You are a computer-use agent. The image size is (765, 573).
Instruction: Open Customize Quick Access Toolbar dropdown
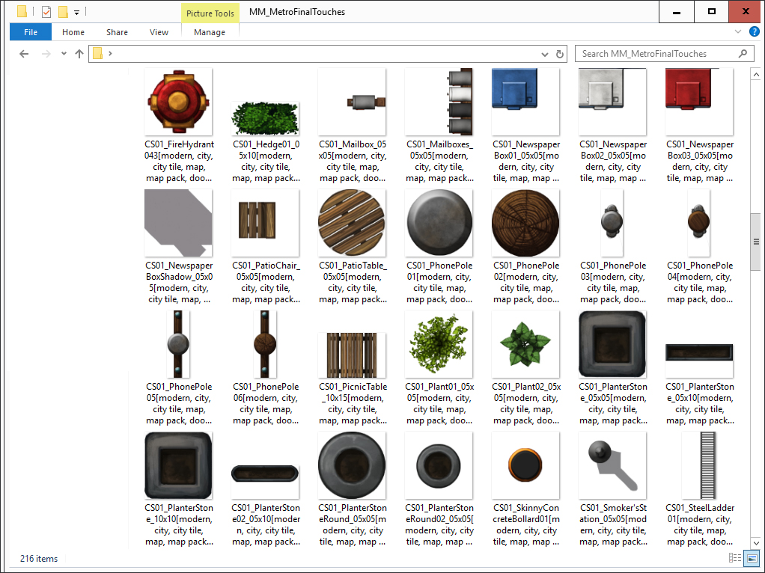[76, 13]
